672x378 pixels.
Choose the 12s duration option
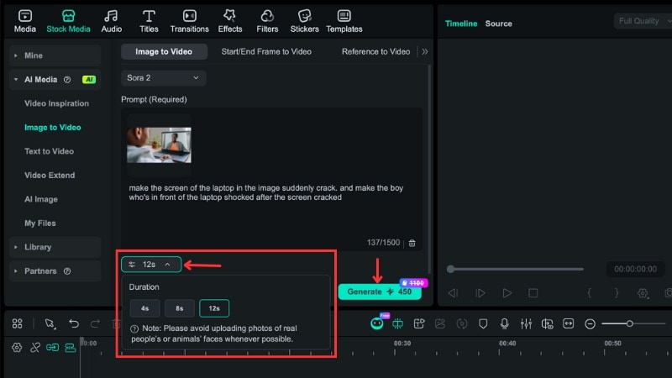click(214, 308)
